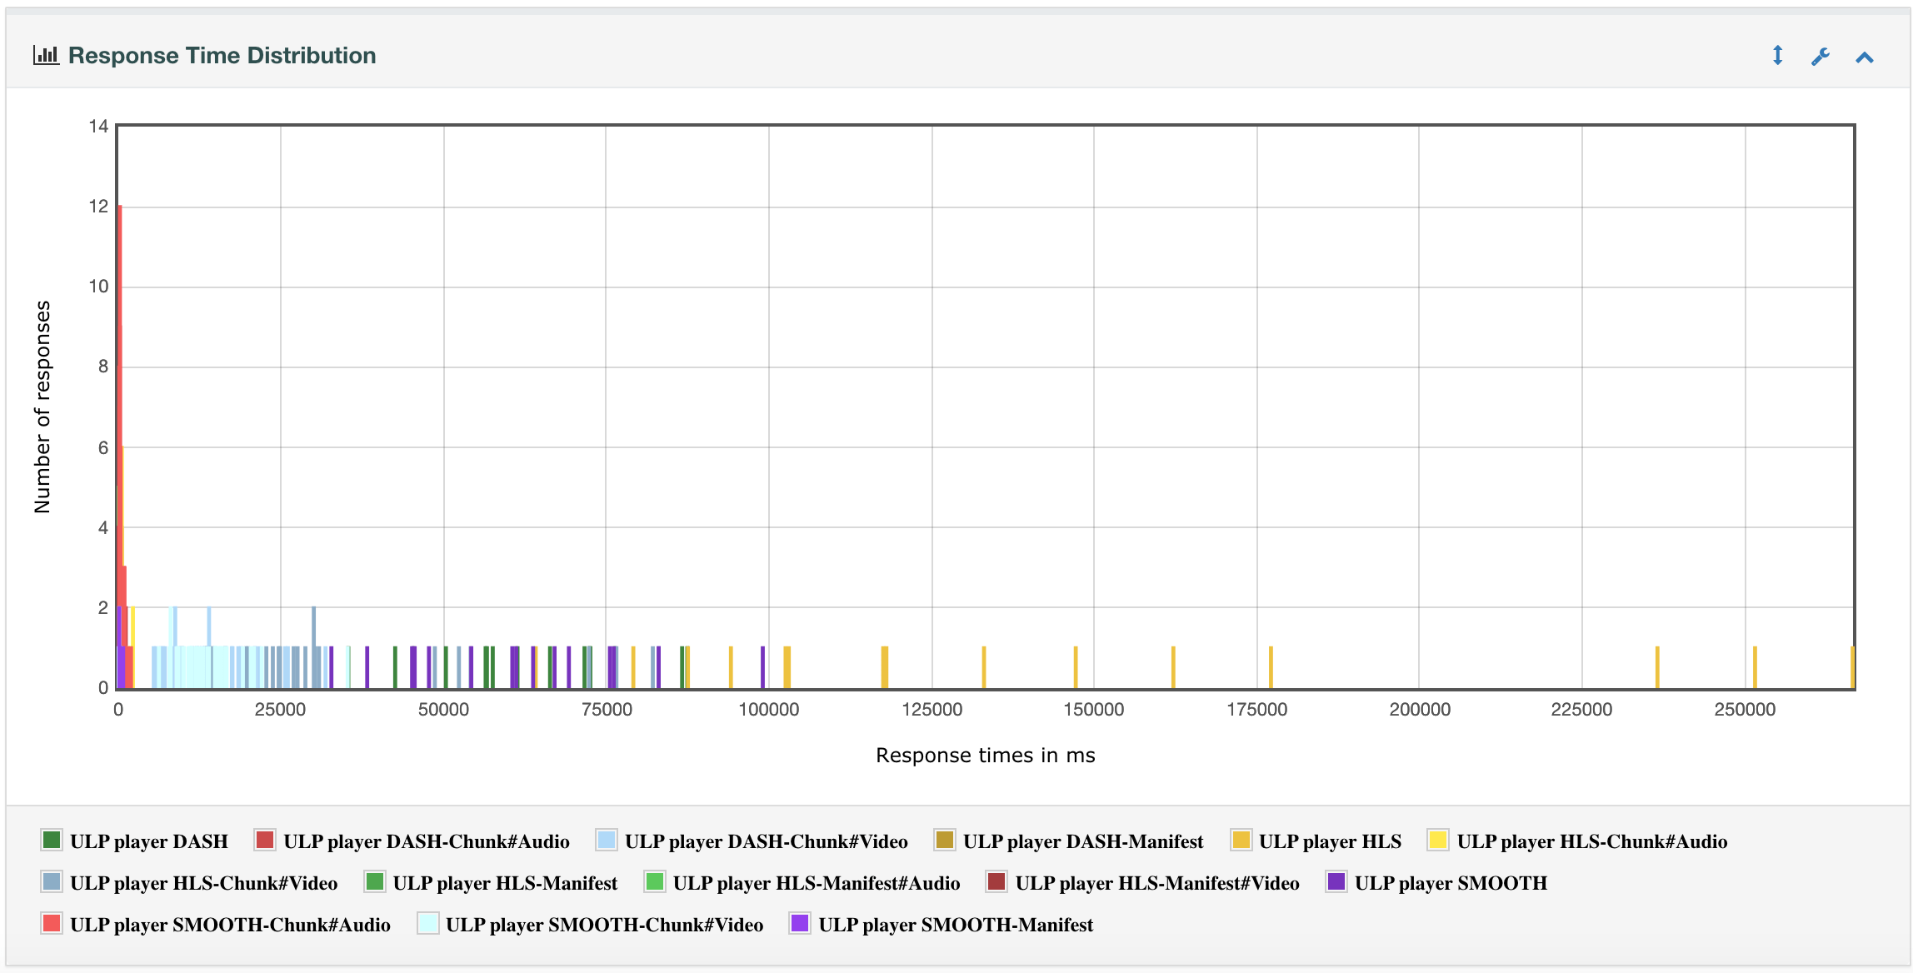Toggle ULP player SMOOTH legend swatch
The width and height of the screenshot is (1913, 973).
point(1336,881)
